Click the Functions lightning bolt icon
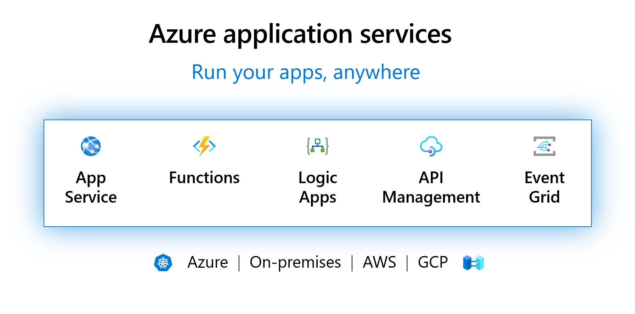The width and height of the screenshot is (635, 314). point(204,146)
